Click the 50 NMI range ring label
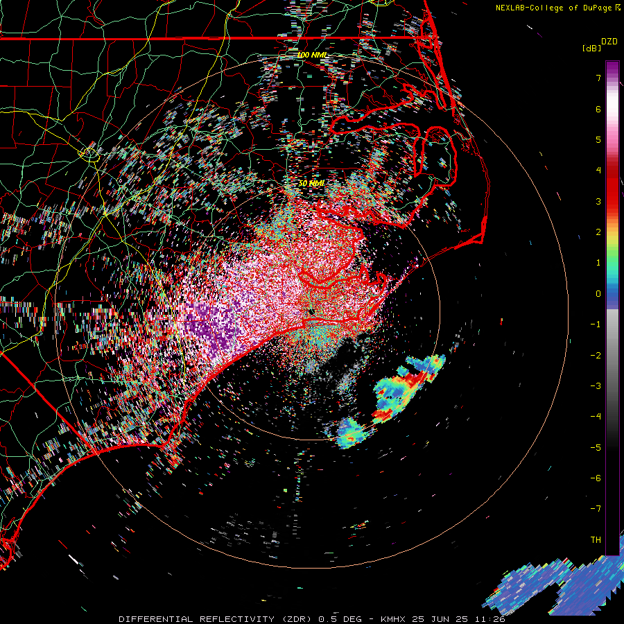 tap(311, 184)
